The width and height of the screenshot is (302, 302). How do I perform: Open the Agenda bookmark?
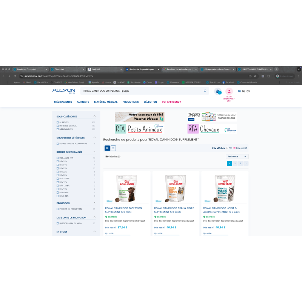tap(94, 82)
